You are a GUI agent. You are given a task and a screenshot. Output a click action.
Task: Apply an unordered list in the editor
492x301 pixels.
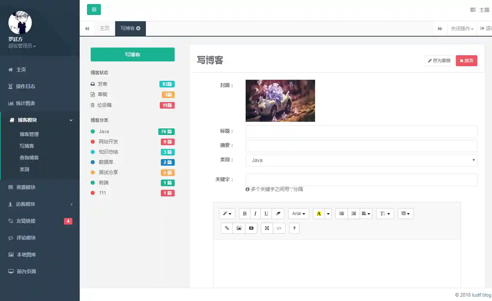[341, 213]
